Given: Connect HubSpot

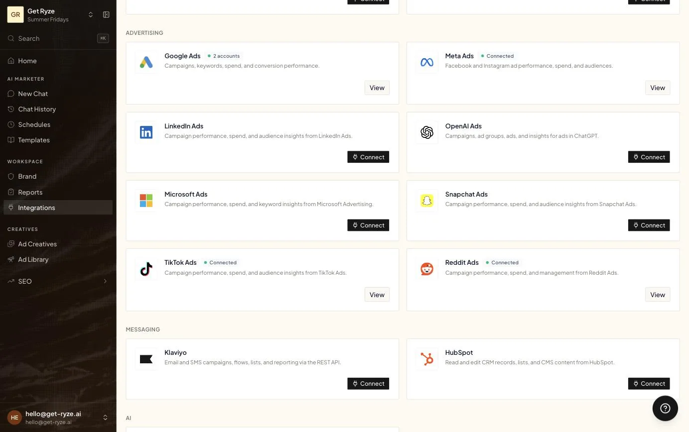Looking at the screenshot, I should point(649,383).
